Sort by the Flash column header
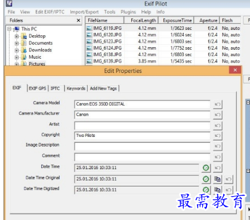The width and height of the screenshot is (250, 220). tap(230, 20)
